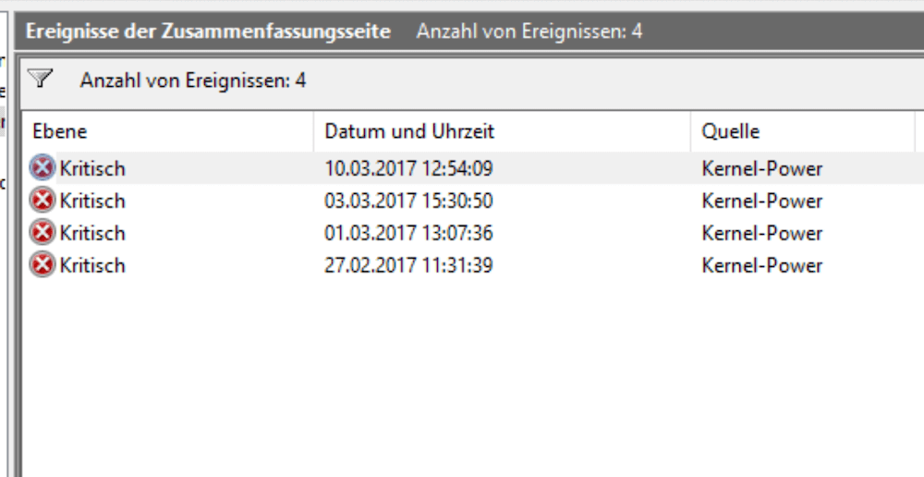This screenshot has width=924, height=477.
Task: Click critical error icon for 01.03.2017 event
Action: [x=42, y=233]
